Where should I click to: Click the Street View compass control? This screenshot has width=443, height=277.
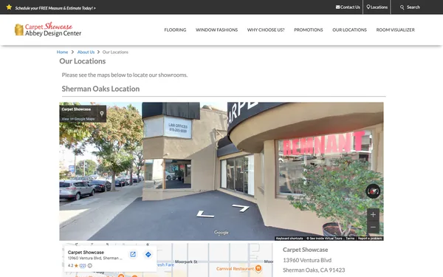pyautogui.click(x=373, y=191)
